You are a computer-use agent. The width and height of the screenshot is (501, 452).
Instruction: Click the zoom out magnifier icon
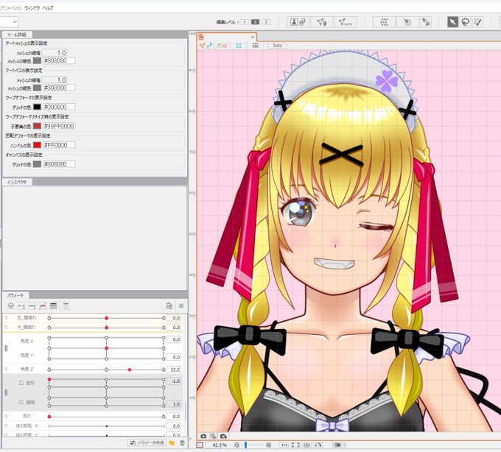[237, 445]
